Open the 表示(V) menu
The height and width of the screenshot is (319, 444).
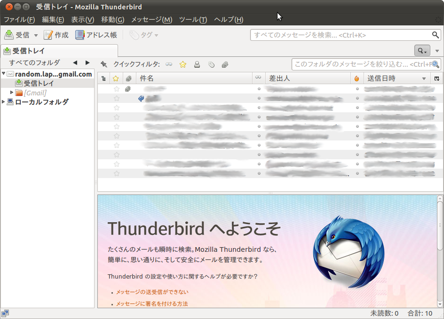click(x=82, y=20)
